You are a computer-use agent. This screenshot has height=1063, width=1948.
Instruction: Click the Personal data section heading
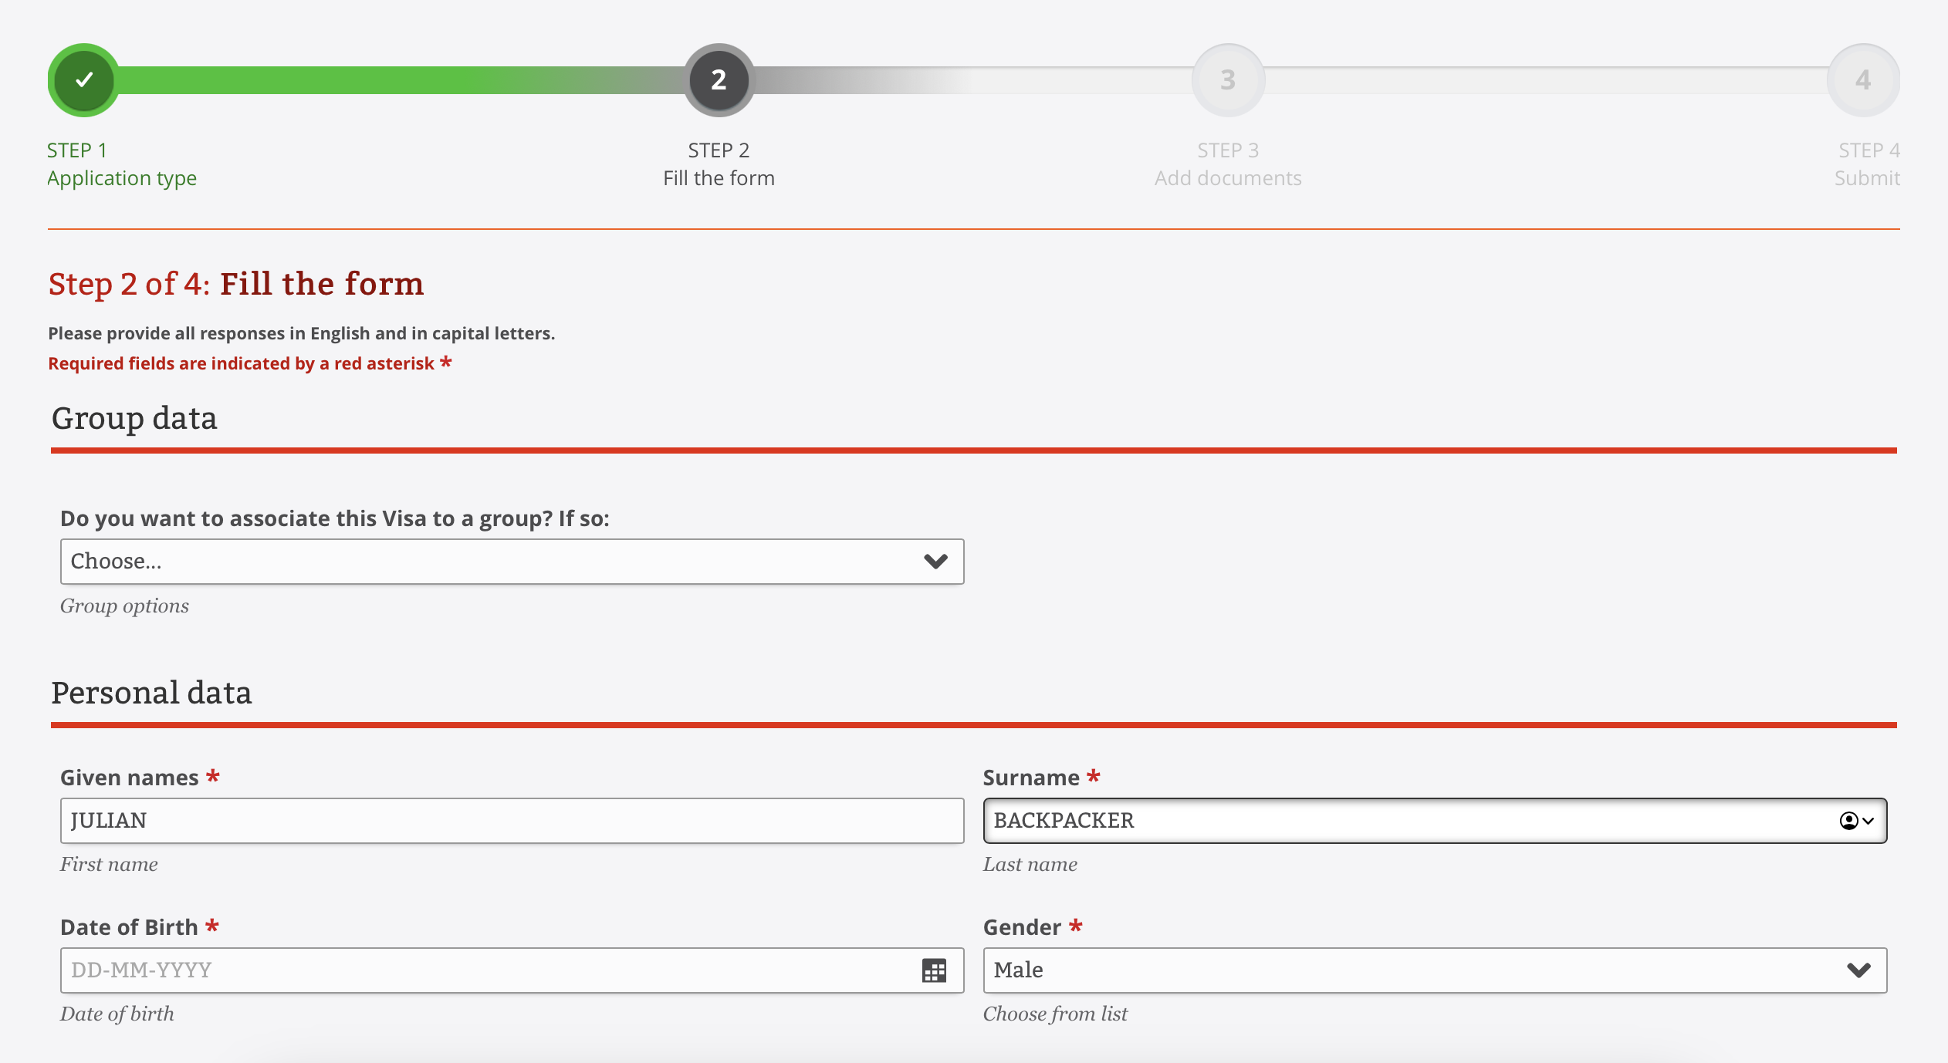pos(151,693)
